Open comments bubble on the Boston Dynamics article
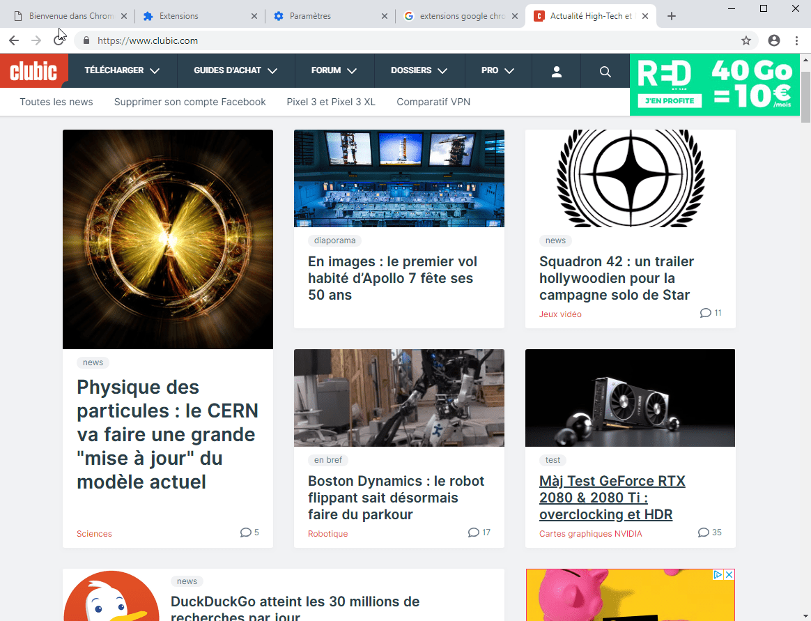 click(473, 532)
